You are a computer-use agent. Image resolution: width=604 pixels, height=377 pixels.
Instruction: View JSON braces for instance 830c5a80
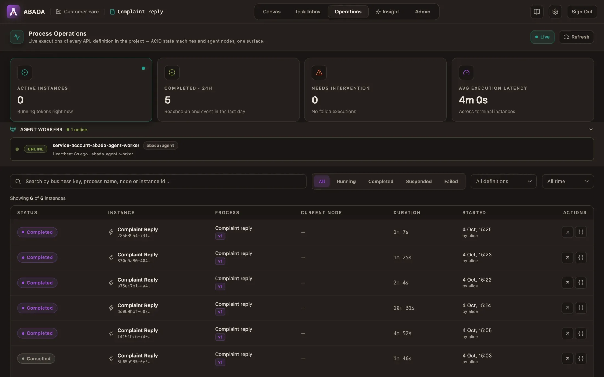tap(581, 257)
